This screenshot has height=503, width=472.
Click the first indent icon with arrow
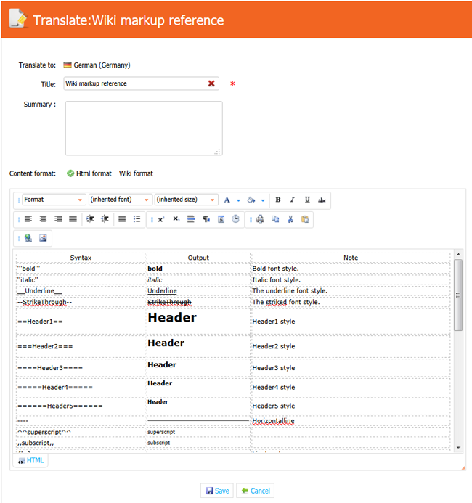tap(90, 219)
